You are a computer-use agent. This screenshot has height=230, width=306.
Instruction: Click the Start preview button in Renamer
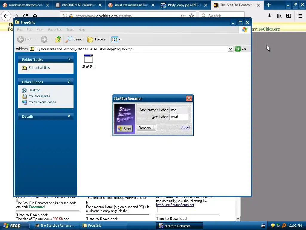click(x=125, y=128)
